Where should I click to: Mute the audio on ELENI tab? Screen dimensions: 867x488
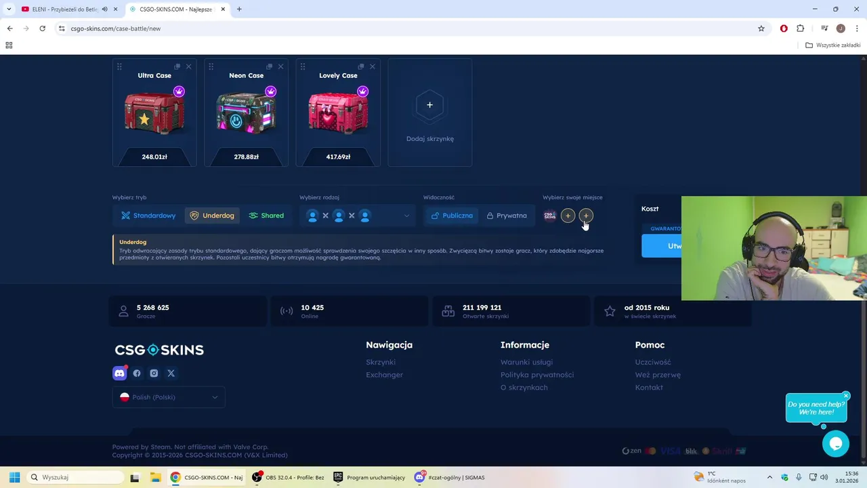click(104, 9)
